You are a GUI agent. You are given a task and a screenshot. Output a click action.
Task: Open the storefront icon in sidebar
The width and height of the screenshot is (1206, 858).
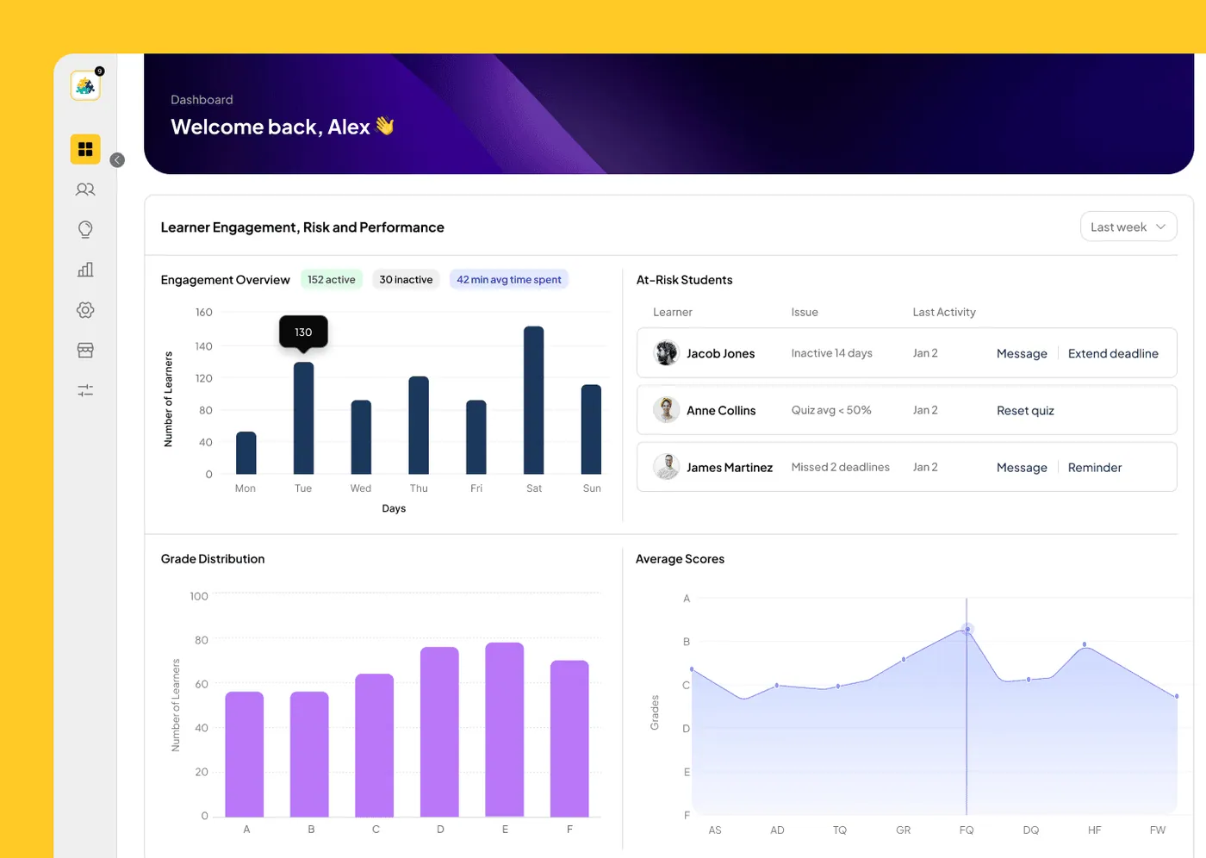pyautogui.click(x=85, y=350)
